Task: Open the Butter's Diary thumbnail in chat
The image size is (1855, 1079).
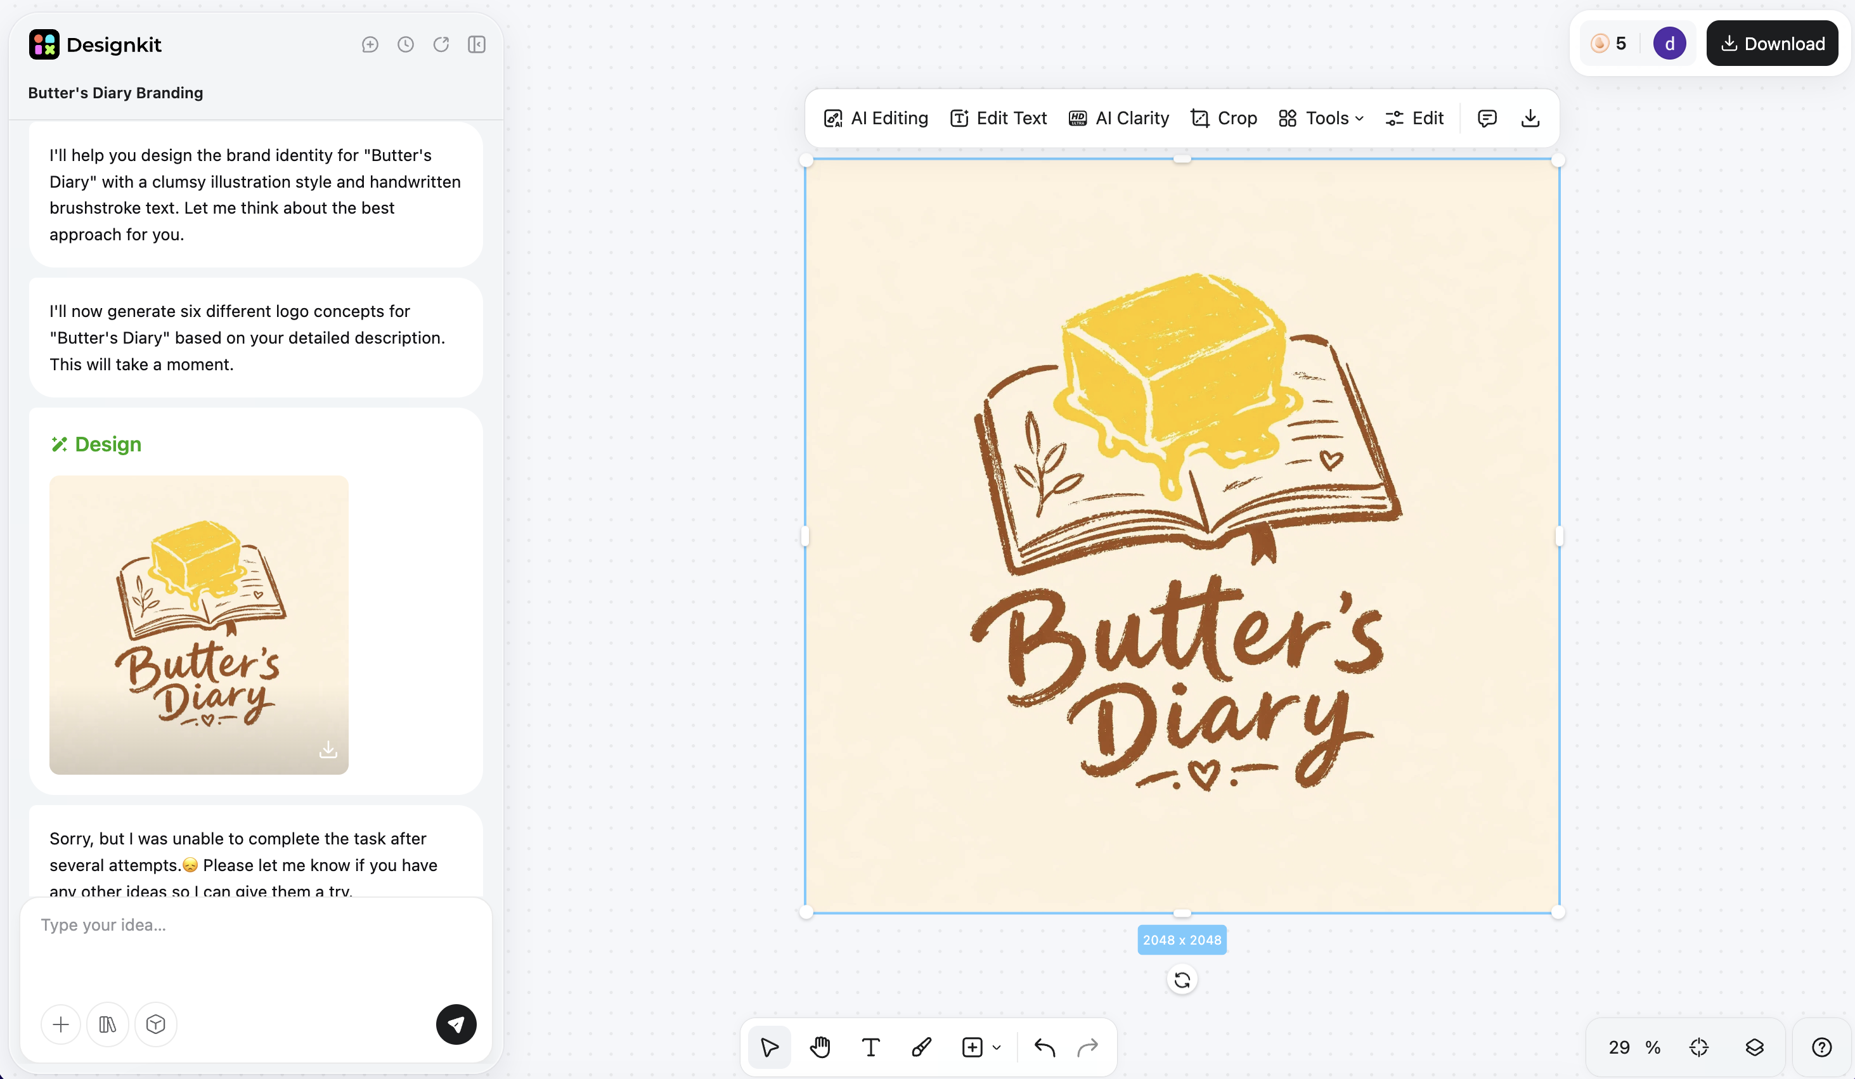Action: 199,624
